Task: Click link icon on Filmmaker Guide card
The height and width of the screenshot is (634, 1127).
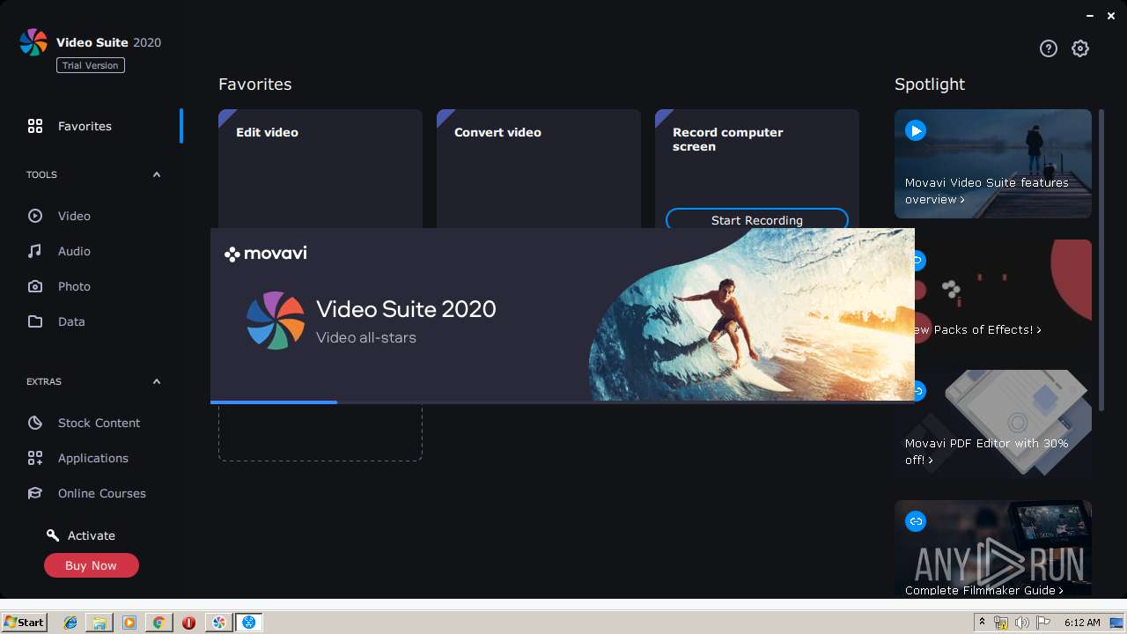Action: pyautogui.click(x=916, y=521)
